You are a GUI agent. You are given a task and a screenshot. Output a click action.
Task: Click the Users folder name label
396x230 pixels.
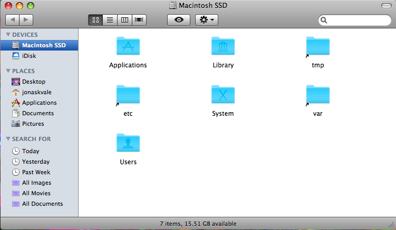[128, 162]
